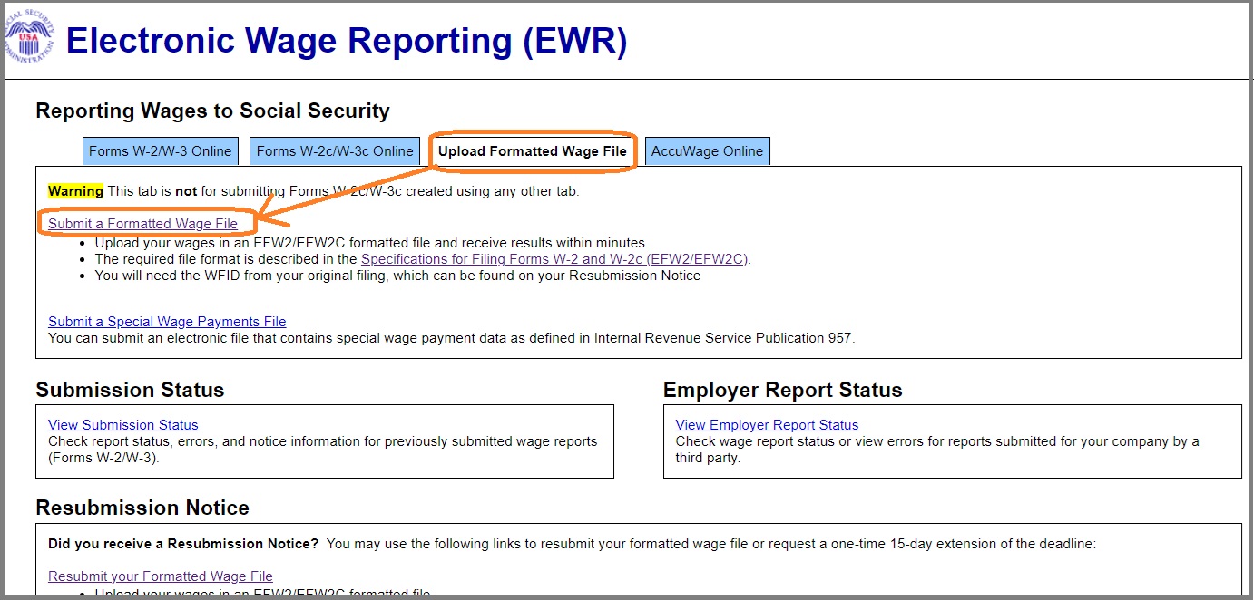Open the View Employer Report Status link

click(x=767, y=425)
